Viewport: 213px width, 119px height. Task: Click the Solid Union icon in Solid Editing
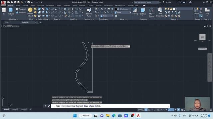pos(39,9)
